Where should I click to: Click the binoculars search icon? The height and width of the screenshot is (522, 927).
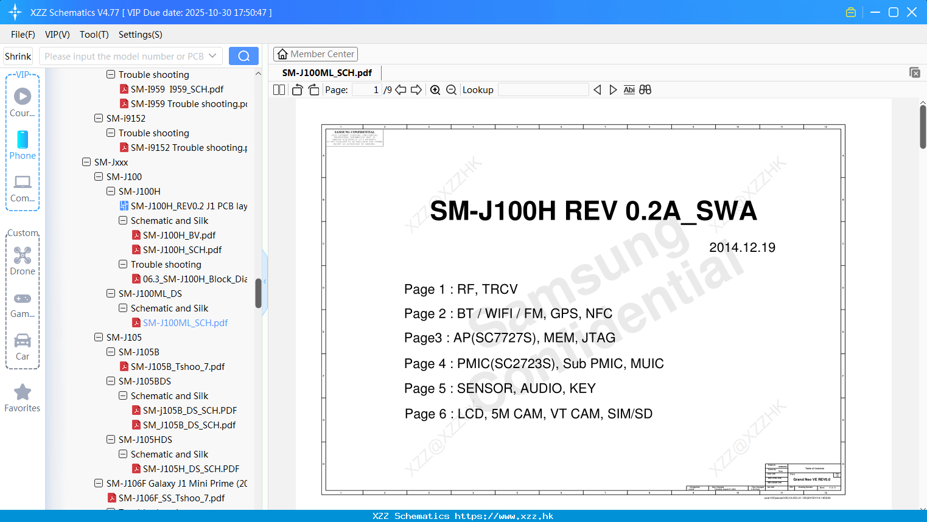[x=645, y=89]
